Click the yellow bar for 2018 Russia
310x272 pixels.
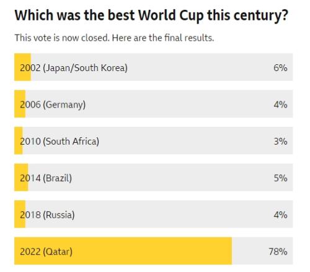20,214
